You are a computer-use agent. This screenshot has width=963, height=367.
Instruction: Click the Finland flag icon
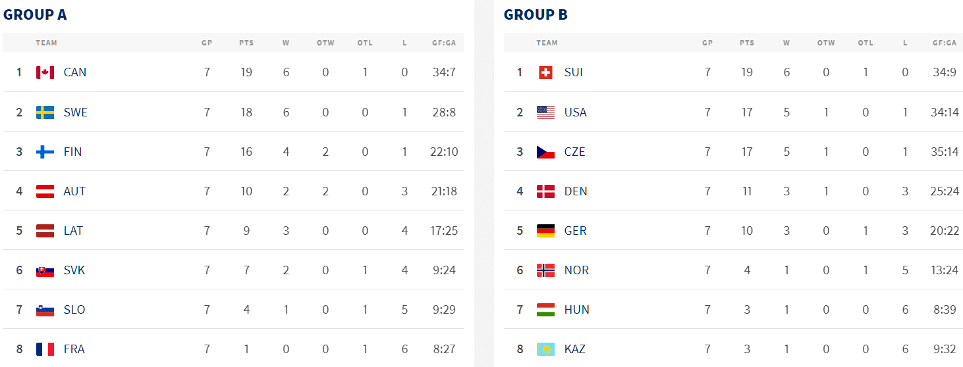(45, 152)
